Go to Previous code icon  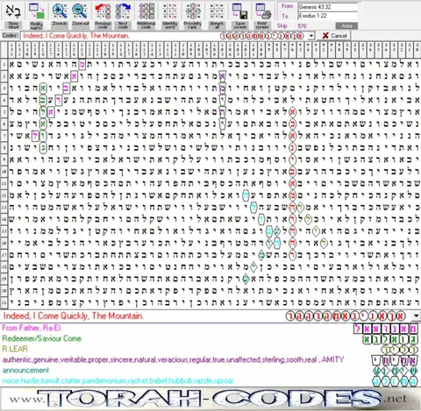point(103,11)
